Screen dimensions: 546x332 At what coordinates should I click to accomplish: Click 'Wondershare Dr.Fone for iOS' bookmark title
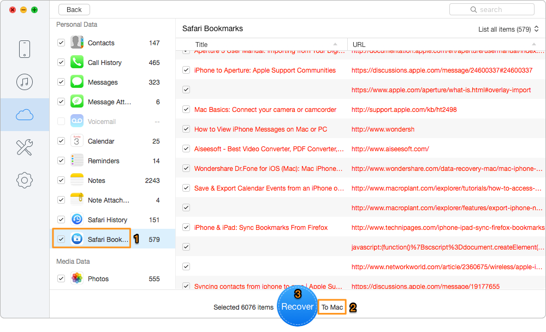[x=269, y=169]
